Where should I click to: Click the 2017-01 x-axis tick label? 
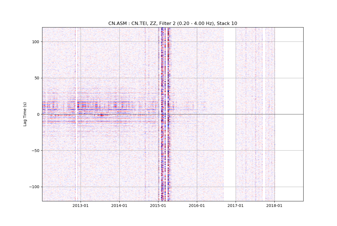pyautogui.click(x=236, y=206)
